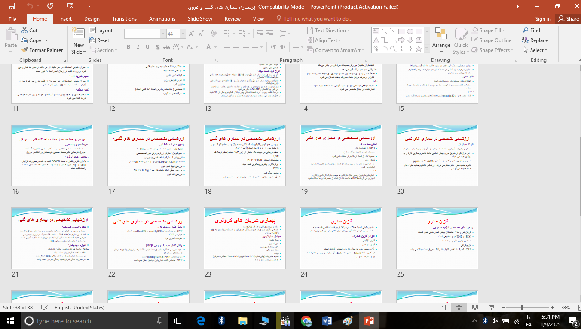581x332 pixels.
Task: Switch to Normal view in status bar
Action: tap(443, 308)
